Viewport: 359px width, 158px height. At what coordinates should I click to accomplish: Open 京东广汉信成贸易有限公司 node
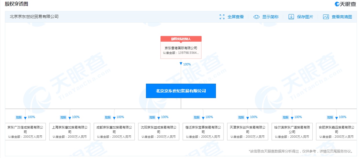point(25,132)
